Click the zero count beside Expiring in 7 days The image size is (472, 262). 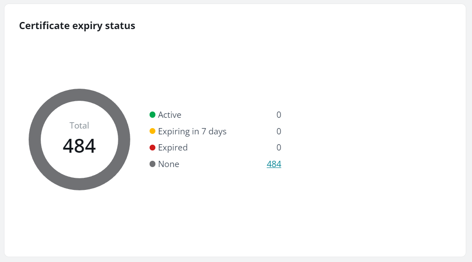[x=279, y=131]
